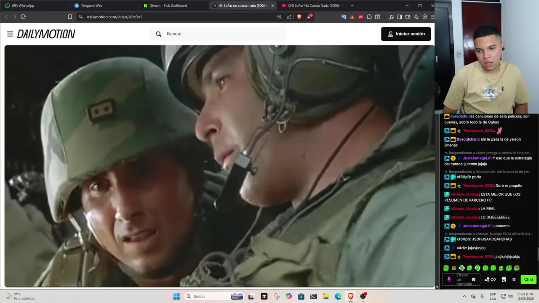Open the Kick chat Chat send button
539x303 pixels.
(x=528, y=279)
